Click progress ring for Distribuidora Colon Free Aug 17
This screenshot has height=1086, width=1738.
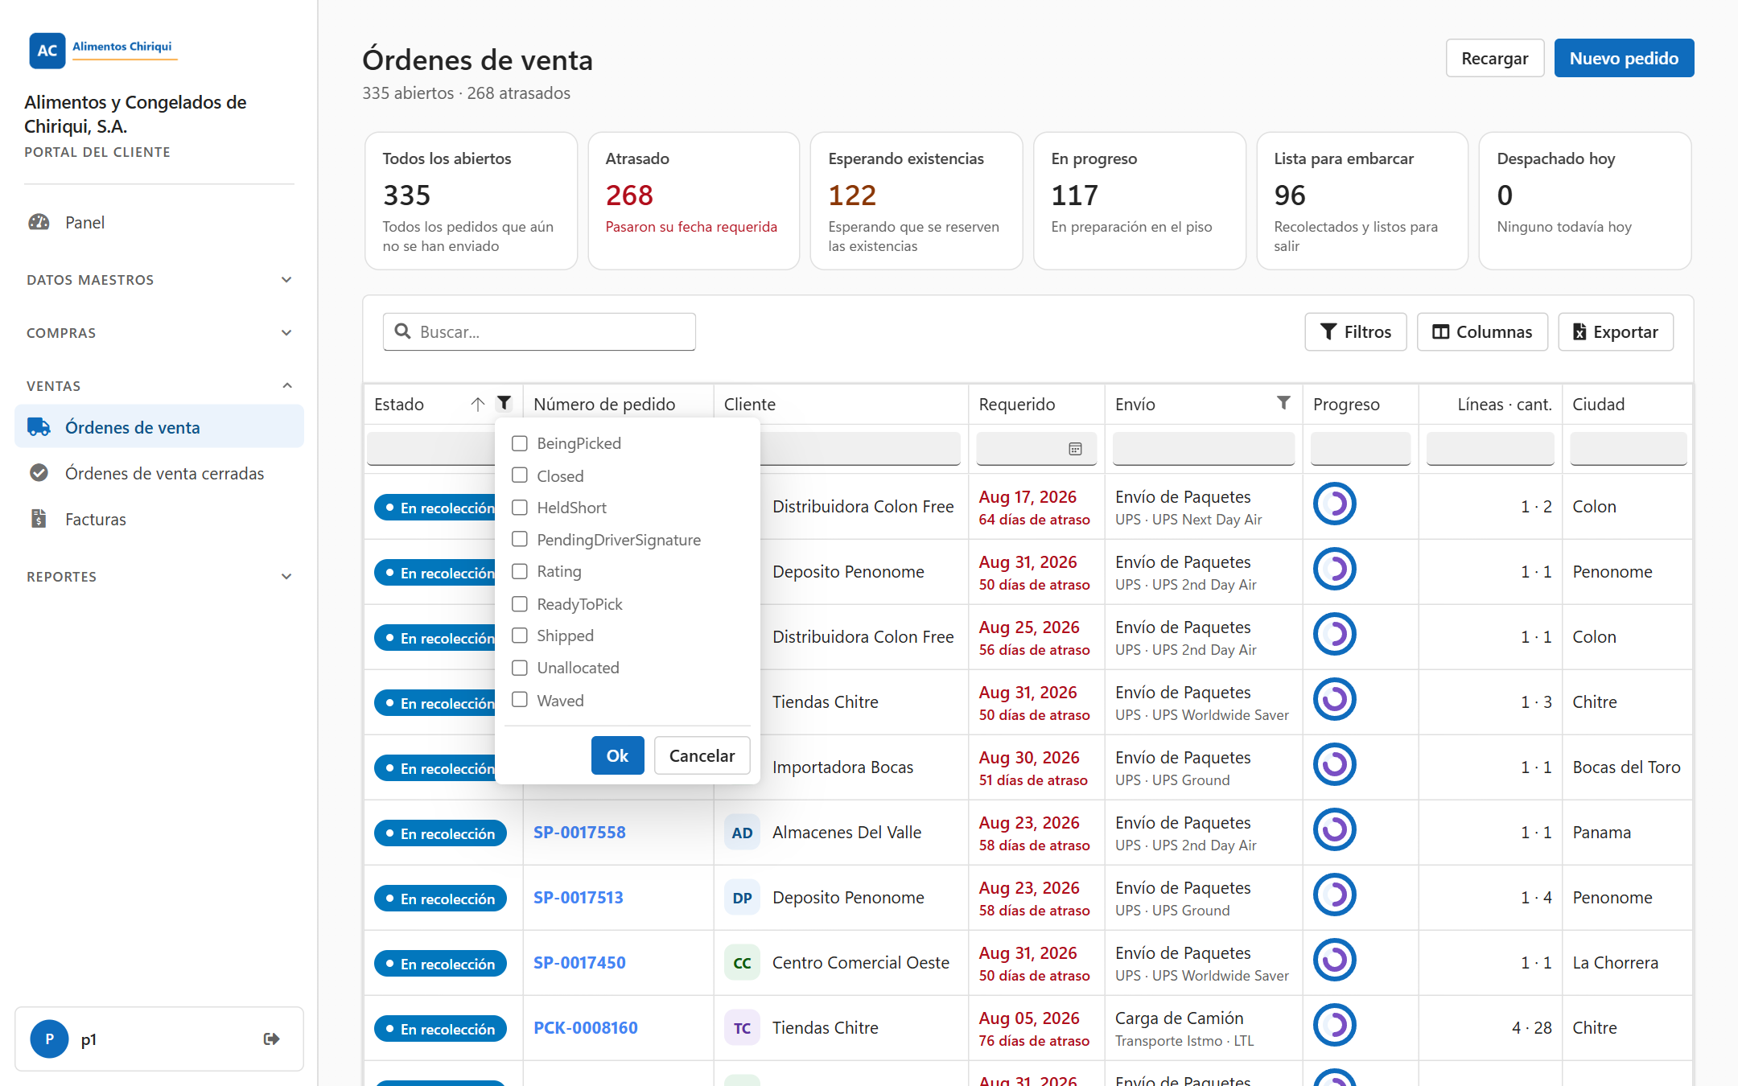[x=1335, y=504]
